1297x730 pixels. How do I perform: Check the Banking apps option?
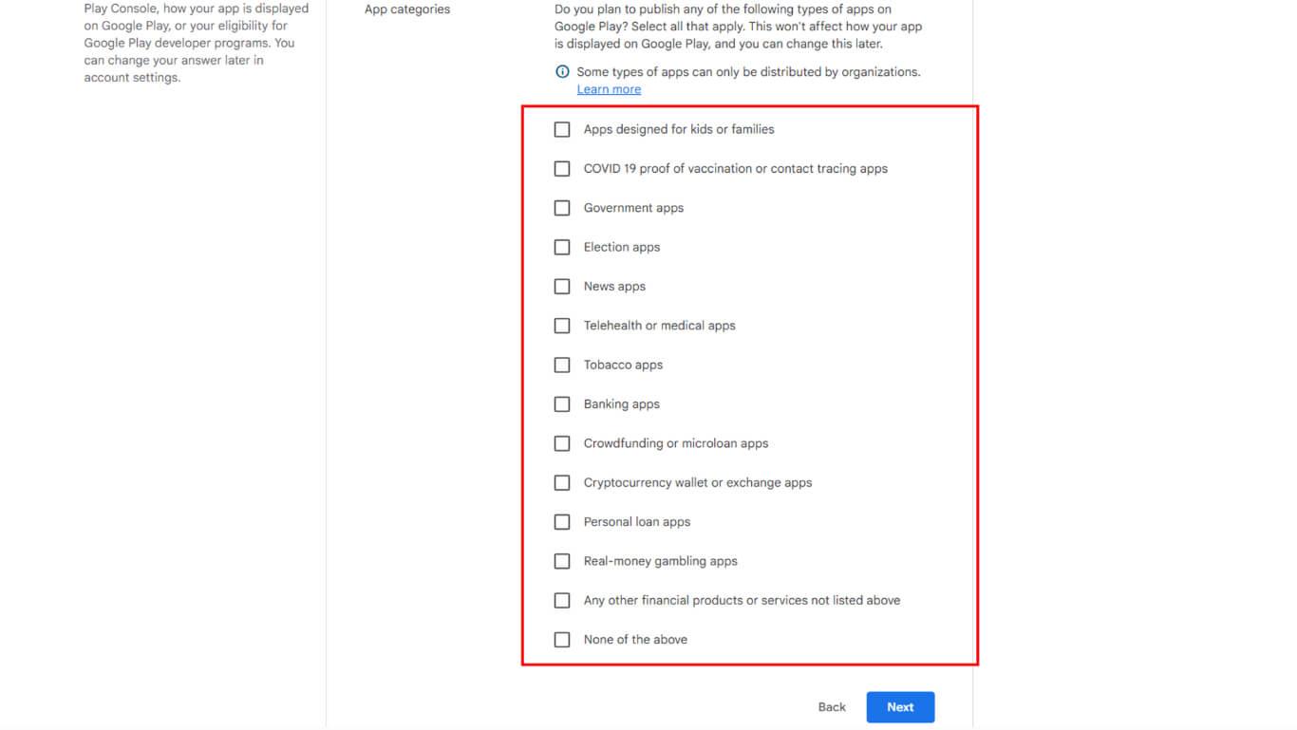click(x=562, y=404)
